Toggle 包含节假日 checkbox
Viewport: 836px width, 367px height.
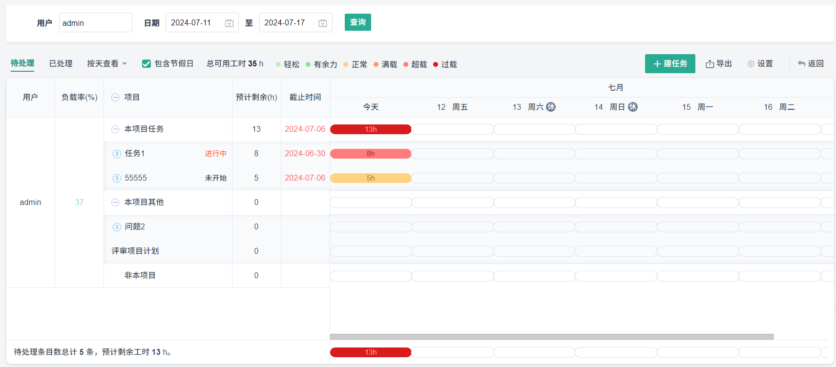146,64
